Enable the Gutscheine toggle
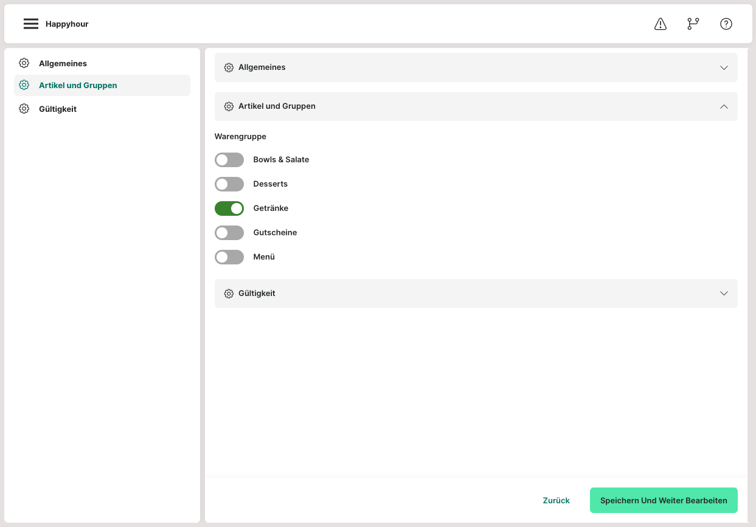The width and height of the screenshot is (756, 527). (x=229, y=233)
